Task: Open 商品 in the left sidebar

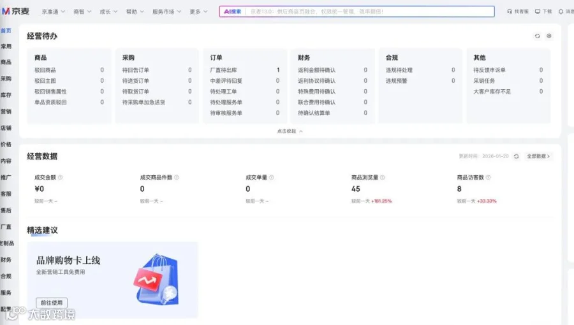Action: (x=6, y=62)
